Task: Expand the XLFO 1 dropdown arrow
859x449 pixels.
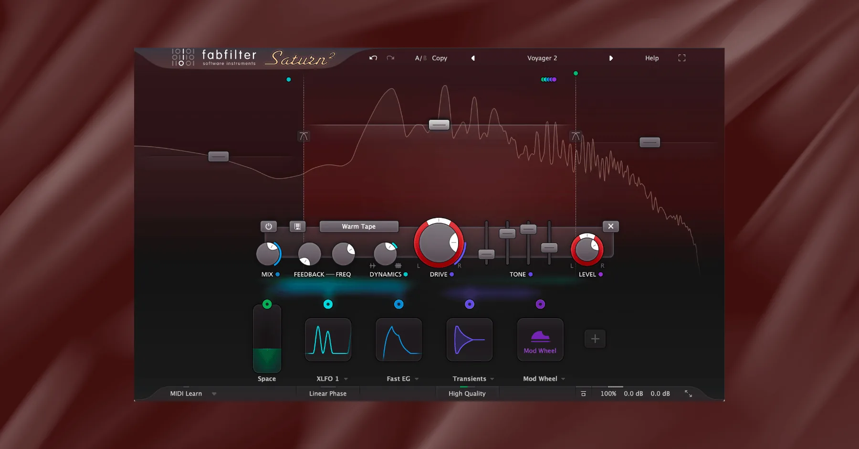Action: (346, 379)
